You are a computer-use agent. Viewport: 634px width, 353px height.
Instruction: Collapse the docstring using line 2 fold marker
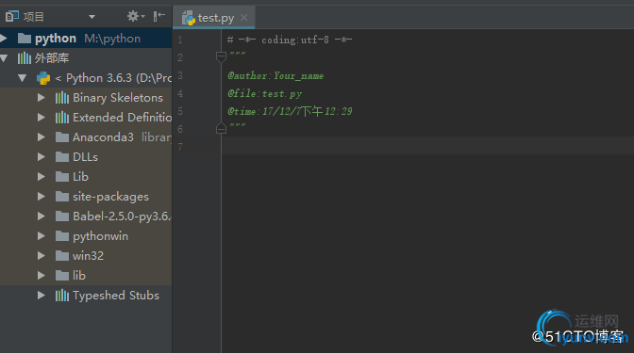[x=221, y=57]
